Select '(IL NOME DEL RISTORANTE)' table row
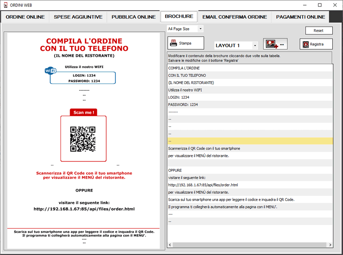Viewport: 343px width, 255px height. [250, 83]
